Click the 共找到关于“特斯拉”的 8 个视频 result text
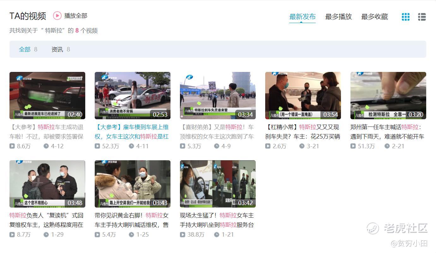 [x=54, y=31]
